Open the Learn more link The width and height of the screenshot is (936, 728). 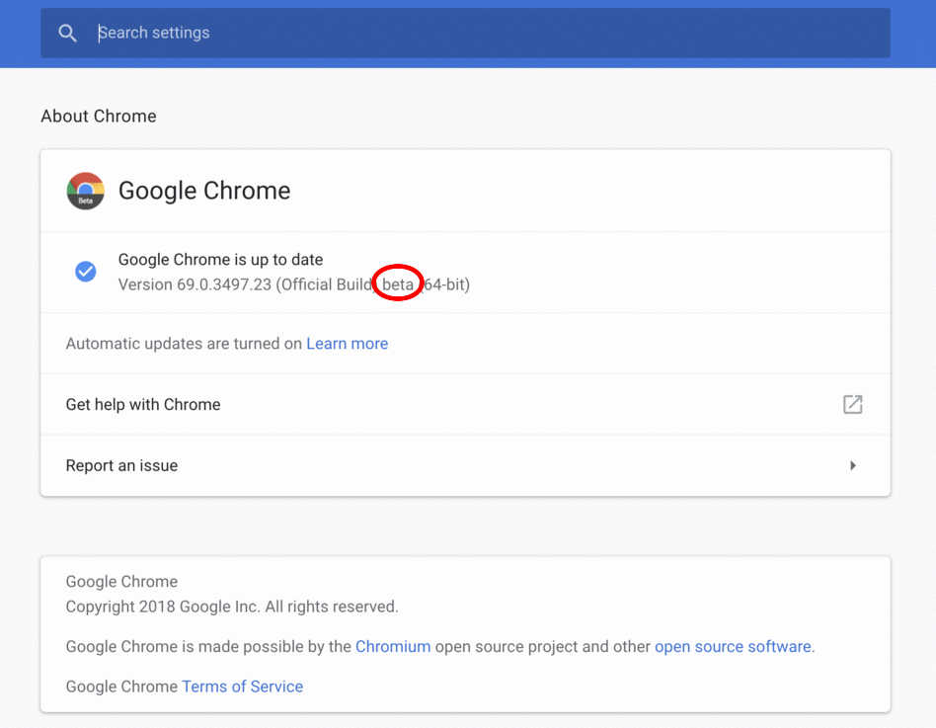click(347, 344)
